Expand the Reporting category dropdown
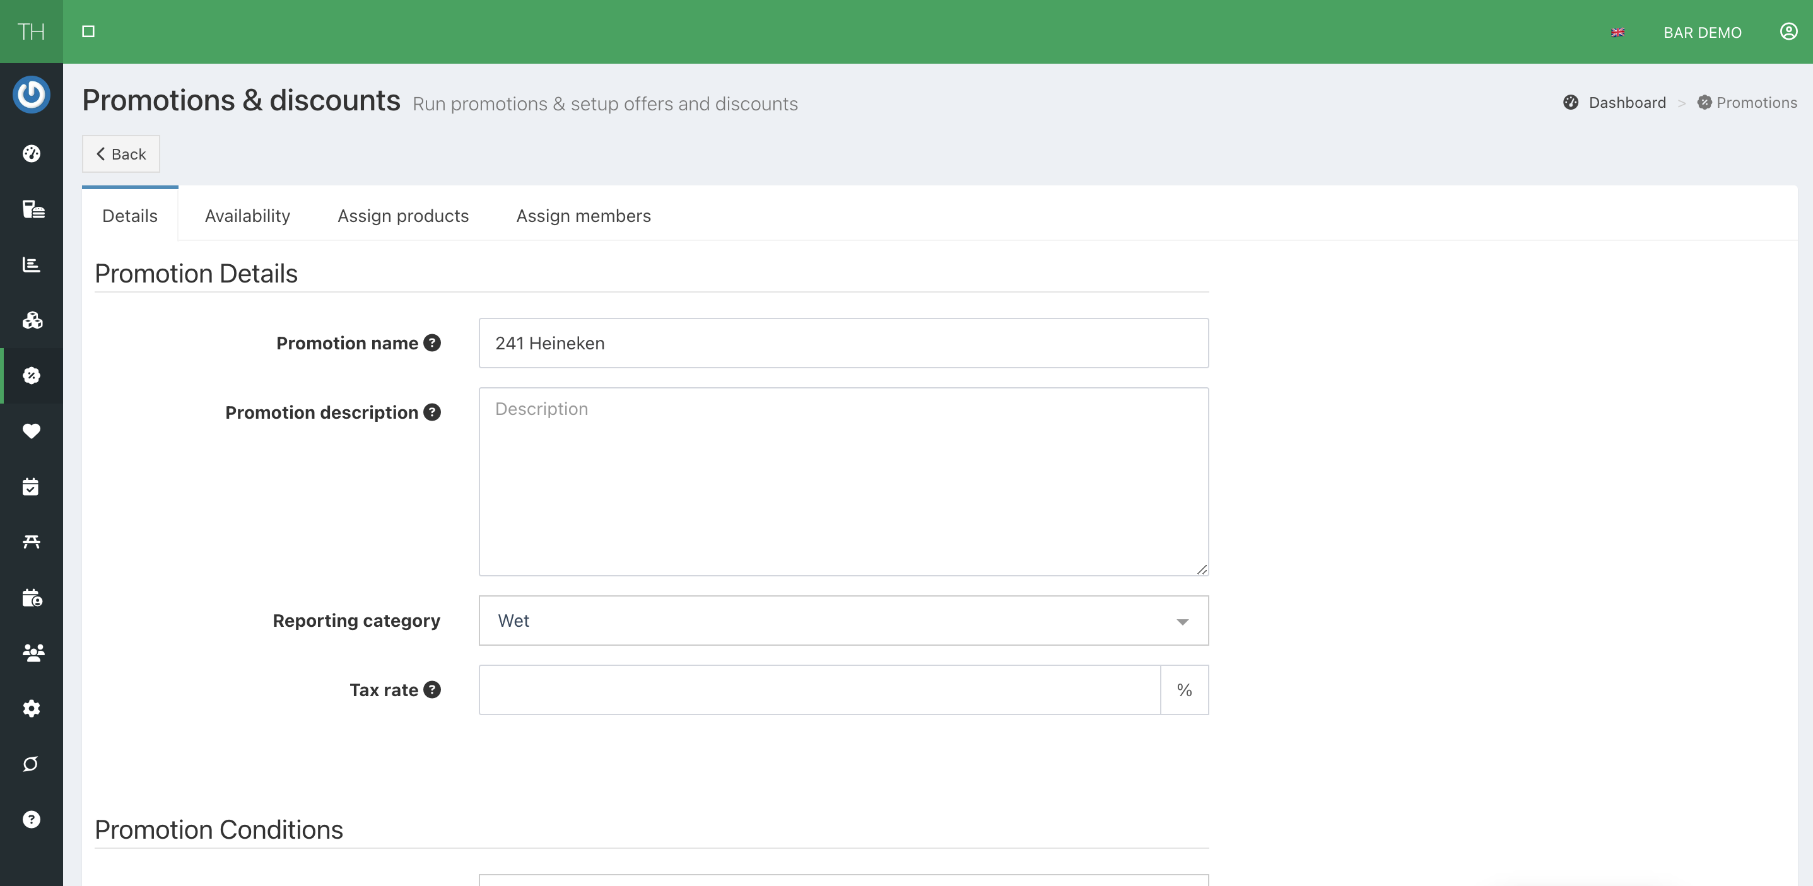The image size is (1813, 886). pyautogui.click(x=843, y=621)
